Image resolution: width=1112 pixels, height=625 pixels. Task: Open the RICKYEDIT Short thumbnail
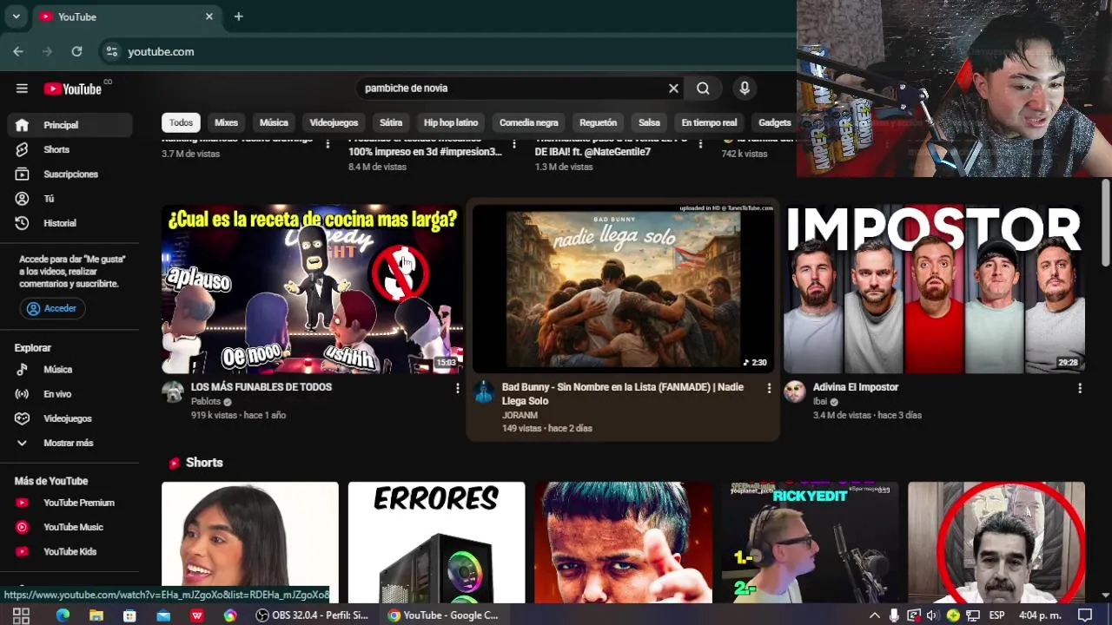pos(810,543)
